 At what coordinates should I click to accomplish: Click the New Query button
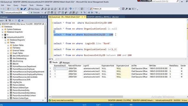point(34,9)
